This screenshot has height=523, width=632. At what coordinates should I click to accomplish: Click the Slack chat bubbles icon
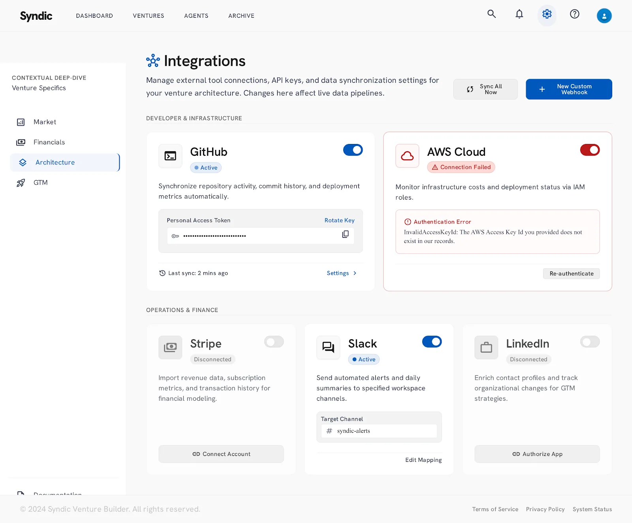click(x=328, y=347)
